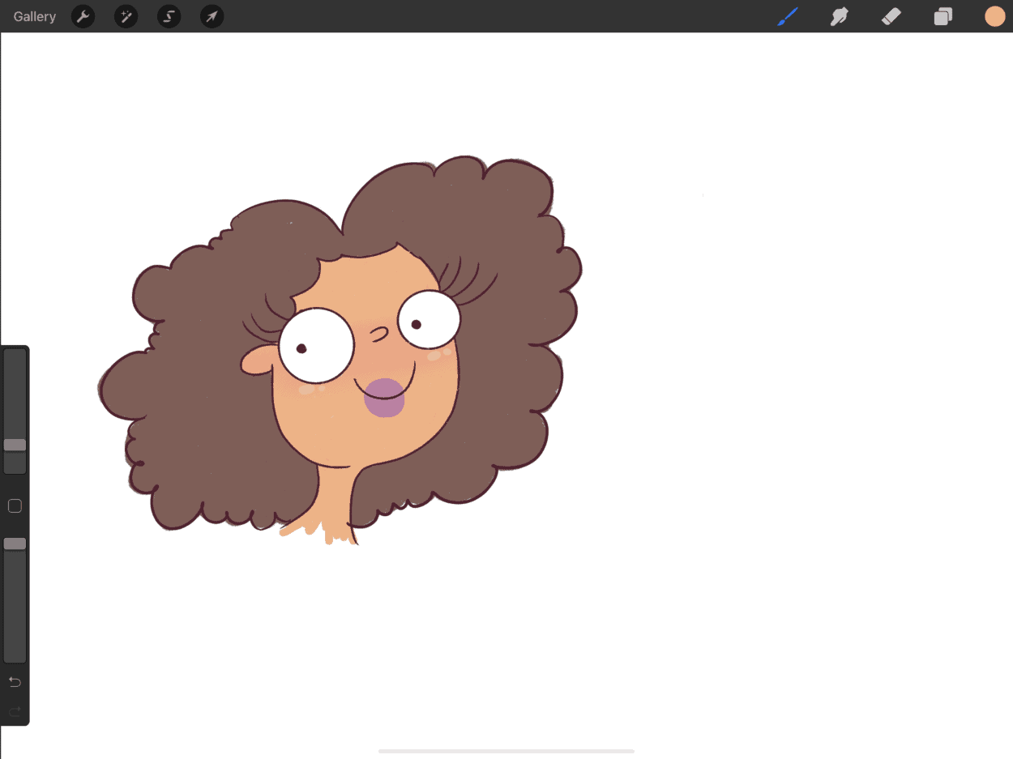Screen dimensions: 1013x759
Task: Open the Adjustments magic wand panel
Action: (x=126, y=16)
